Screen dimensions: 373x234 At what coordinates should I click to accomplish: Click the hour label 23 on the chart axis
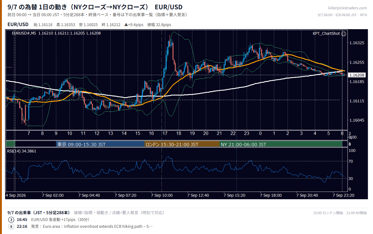pos(246,133)
